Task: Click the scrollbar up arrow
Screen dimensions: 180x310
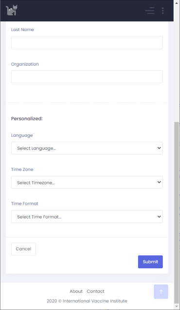Action: pos(177,3)
